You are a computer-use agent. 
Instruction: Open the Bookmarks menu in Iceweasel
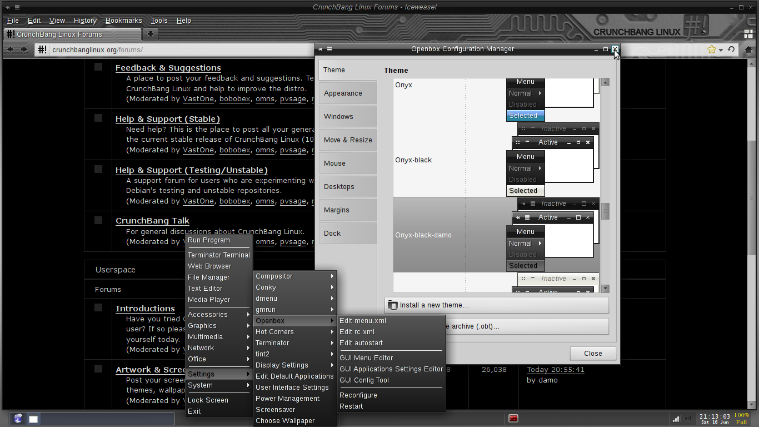[123, 21]
